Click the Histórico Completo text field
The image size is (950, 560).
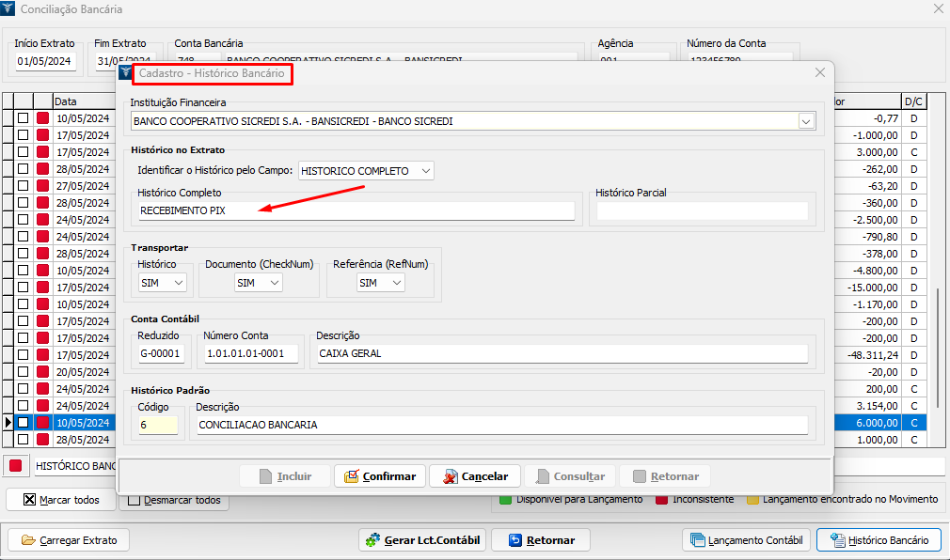tap(356, 210)
